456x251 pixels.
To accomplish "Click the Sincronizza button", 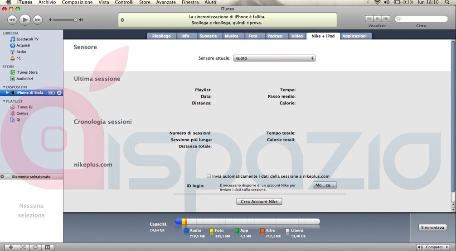I will point(432,227).
